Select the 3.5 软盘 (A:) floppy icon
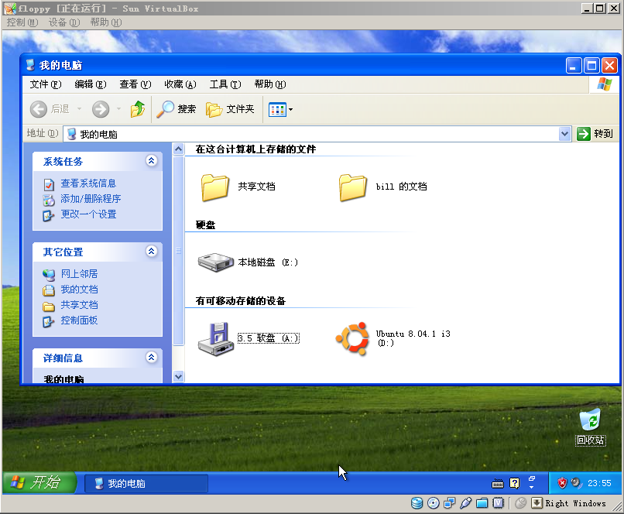The height and width of the screenshot is (514, 624). pos(216,339)
